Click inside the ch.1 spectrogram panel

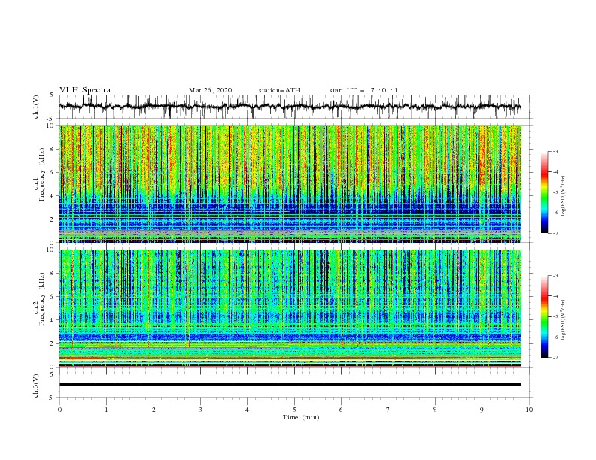point(290,183)
